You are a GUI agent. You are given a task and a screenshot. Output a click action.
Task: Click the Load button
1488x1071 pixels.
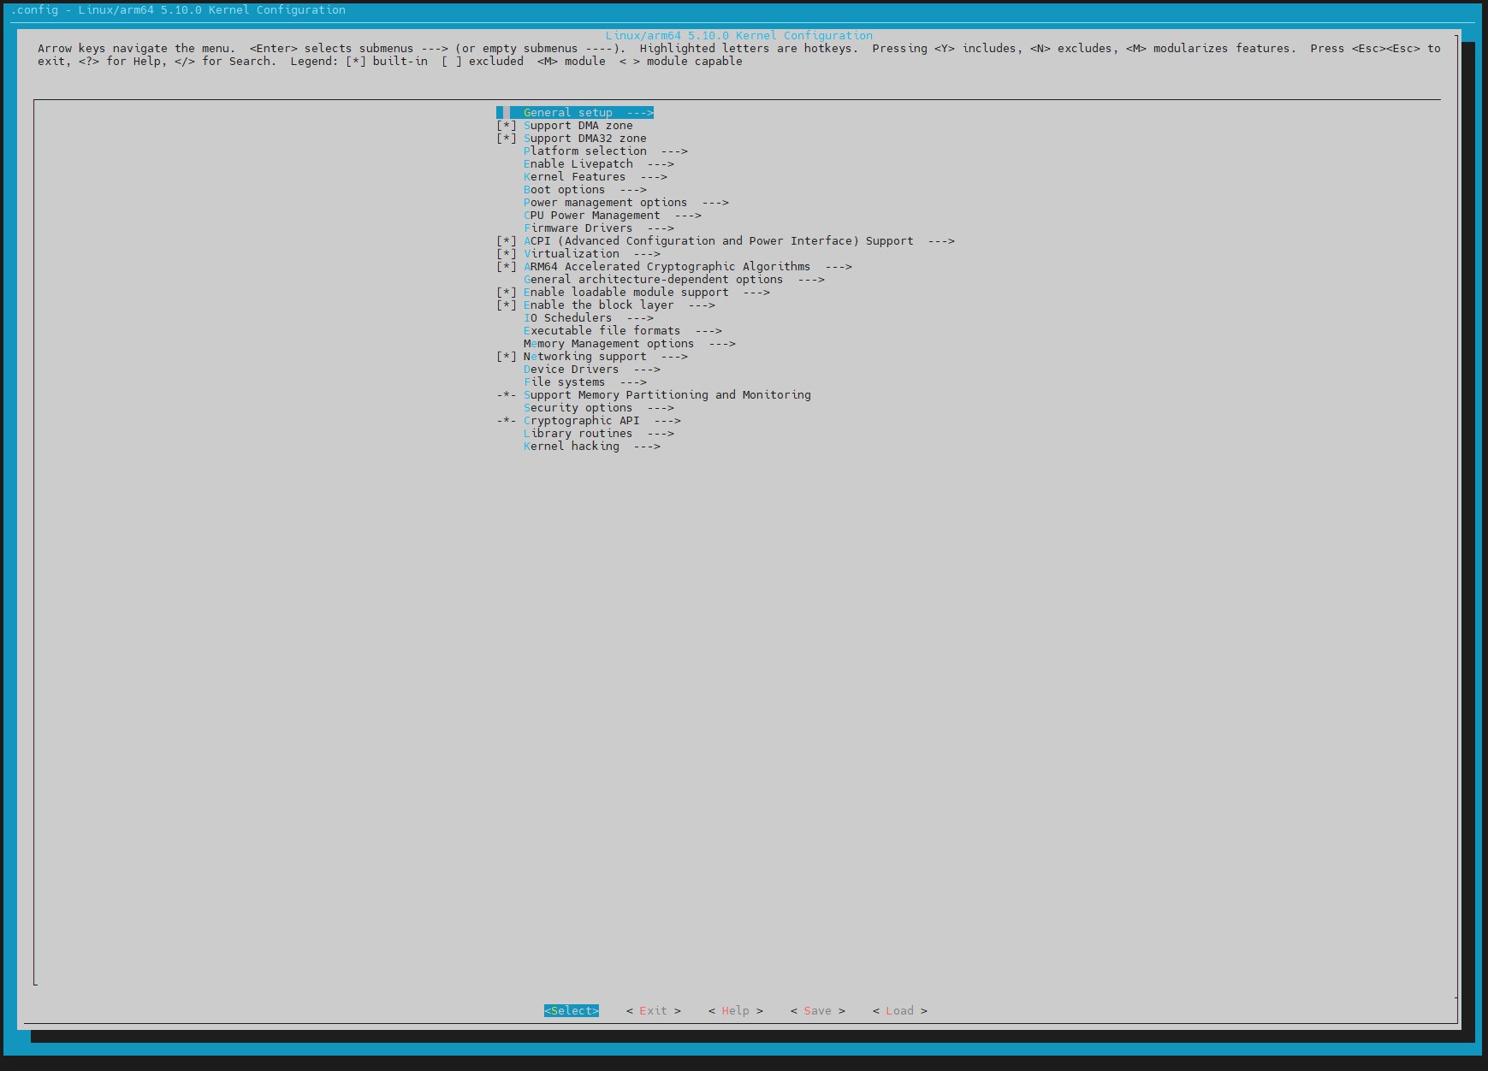click(x=900, y=1011)
